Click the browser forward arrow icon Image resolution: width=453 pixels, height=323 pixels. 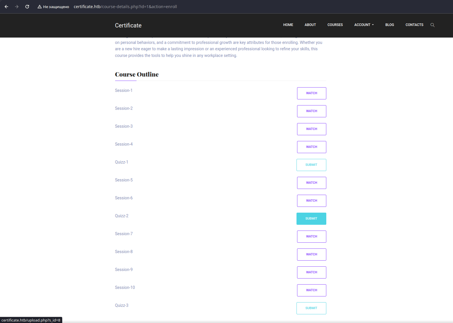(17, 7)
